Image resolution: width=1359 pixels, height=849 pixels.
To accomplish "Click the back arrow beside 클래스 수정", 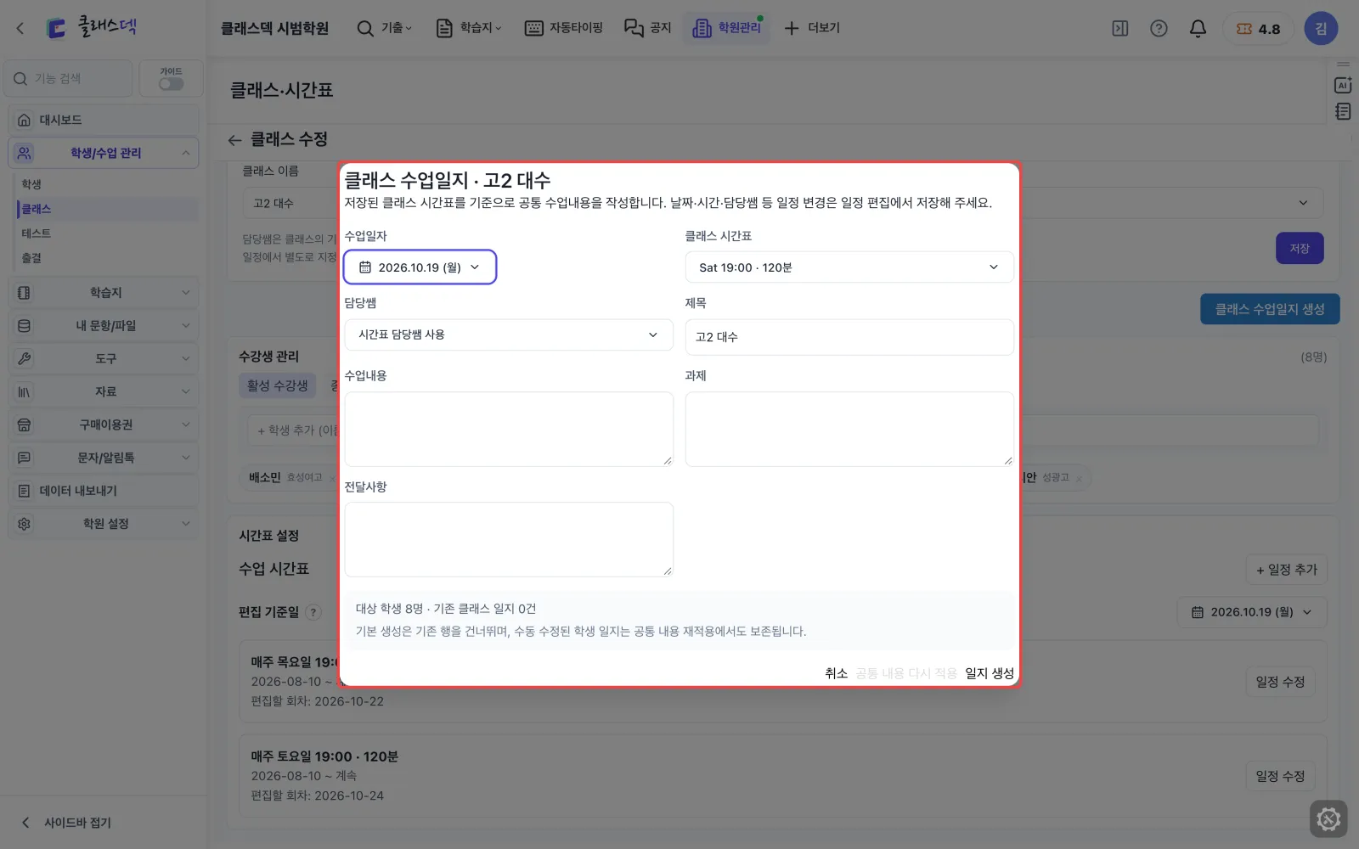I will 235,140.
